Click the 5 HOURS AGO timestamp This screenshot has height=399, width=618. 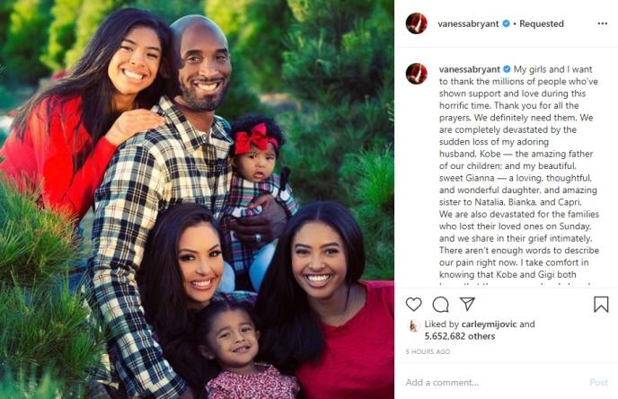click(x=428, y=351)
